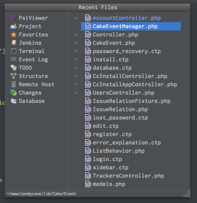
Task: Click the Structure tool icon
Action: click(13, 76)
